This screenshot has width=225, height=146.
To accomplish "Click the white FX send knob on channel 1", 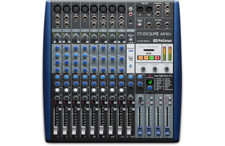I will (57, 90).
